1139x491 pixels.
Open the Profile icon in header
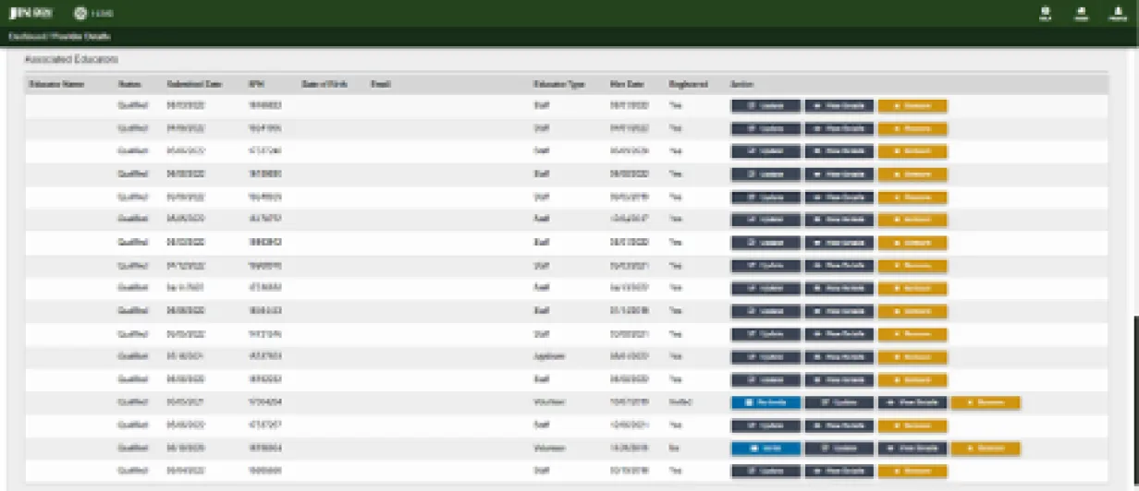click(1117, 13)
